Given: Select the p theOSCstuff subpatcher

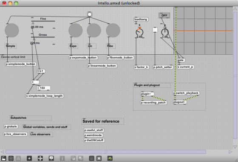Looking at the screenshot, I should pos(94,140).
